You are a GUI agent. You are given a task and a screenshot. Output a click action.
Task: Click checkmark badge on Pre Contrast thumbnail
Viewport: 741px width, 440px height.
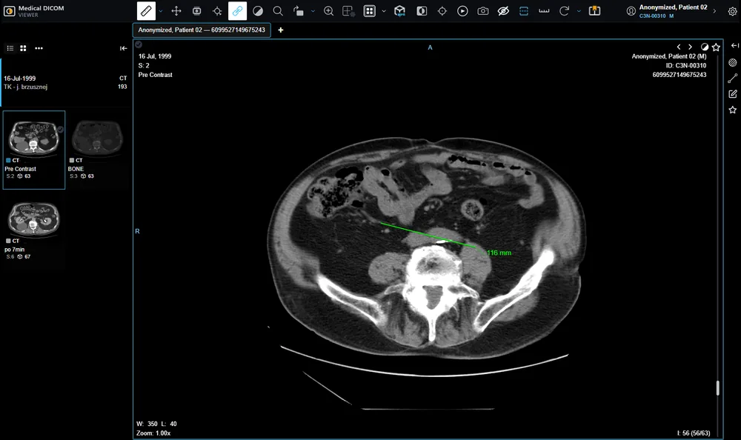click(60, 129)
